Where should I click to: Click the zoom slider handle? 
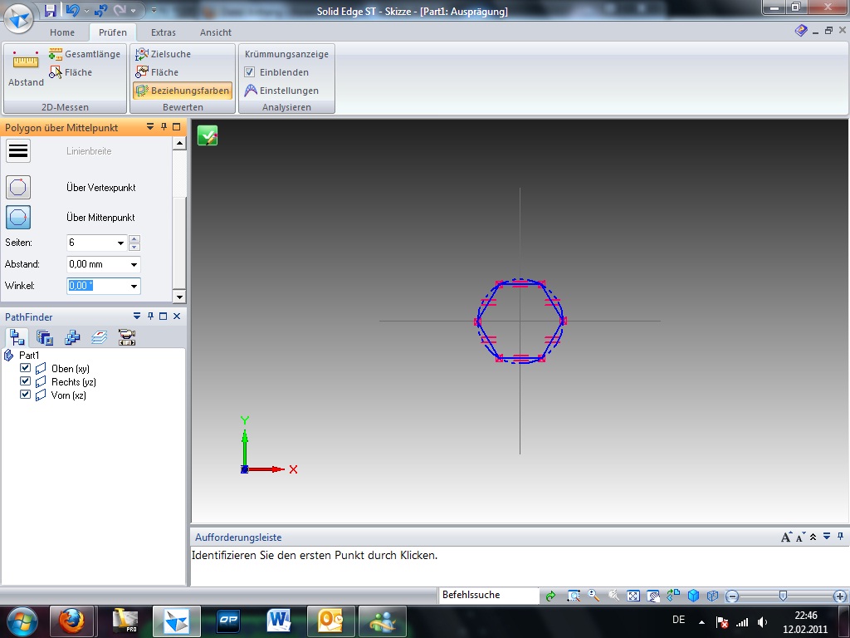(x=783, y=596)
